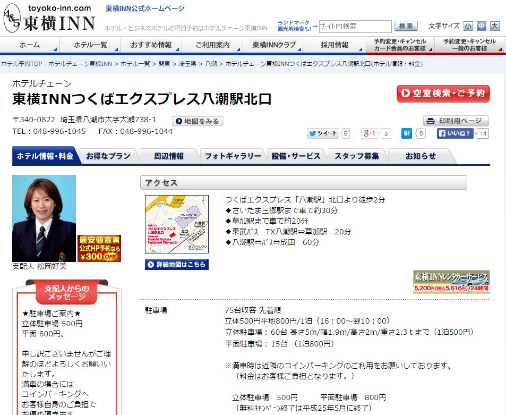Open the ご利用案内 menu
The height and width of the screenshot is (415, 506).
(x=212, y=45)
